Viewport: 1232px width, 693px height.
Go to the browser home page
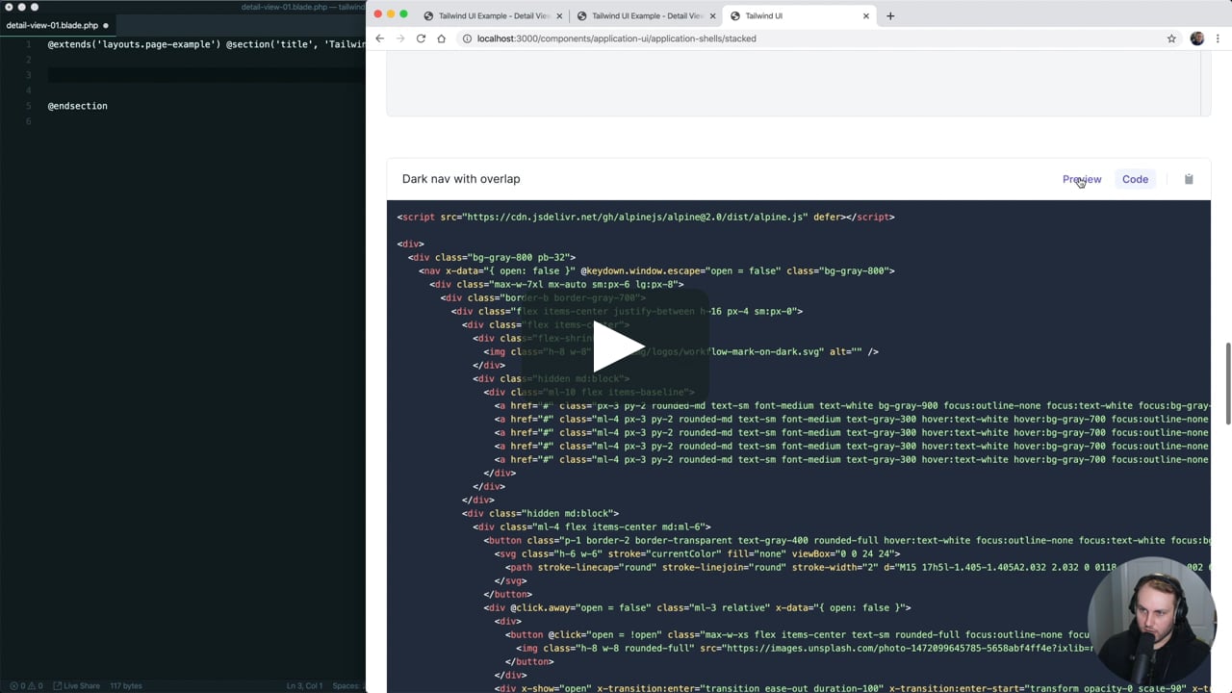click(441, 38)
